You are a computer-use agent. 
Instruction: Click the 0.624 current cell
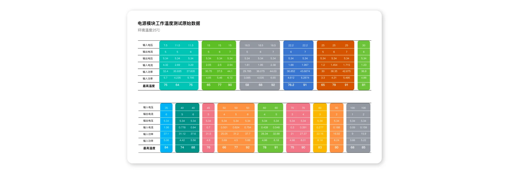click(x=236, y=128)
